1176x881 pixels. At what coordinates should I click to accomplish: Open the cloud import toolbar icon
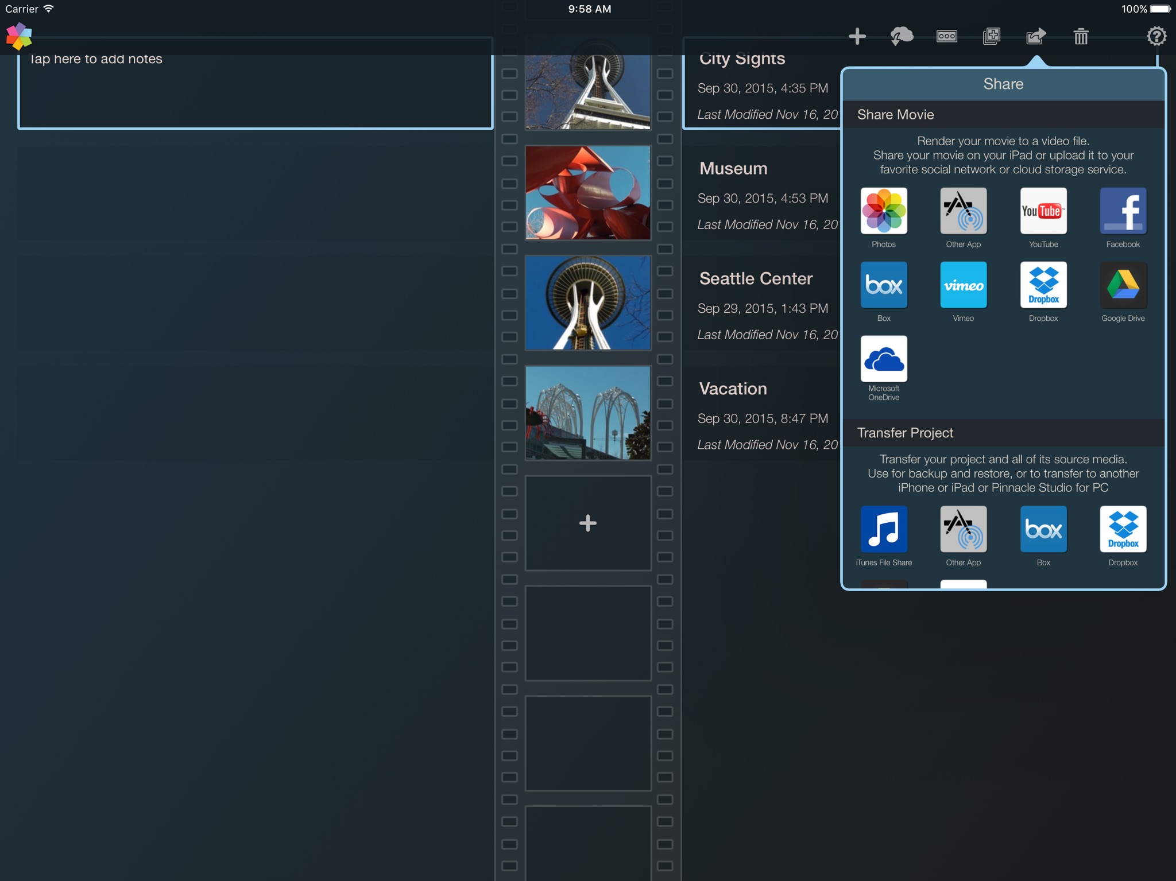pyautogui.click(x=902, y=37)
